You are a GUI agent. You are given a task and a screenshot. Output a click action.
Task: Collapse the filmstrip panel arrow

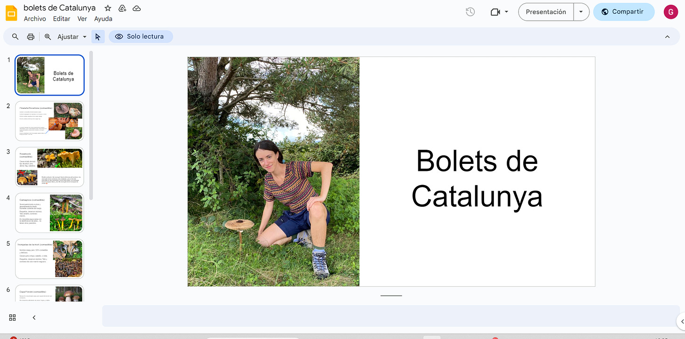click(34, 317)
